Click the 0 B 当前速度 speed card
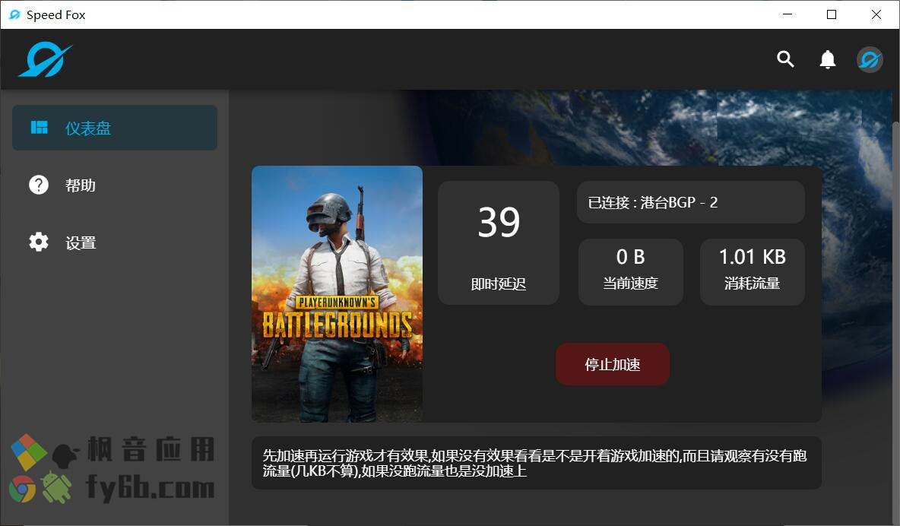900x526 pixels. 630,271
